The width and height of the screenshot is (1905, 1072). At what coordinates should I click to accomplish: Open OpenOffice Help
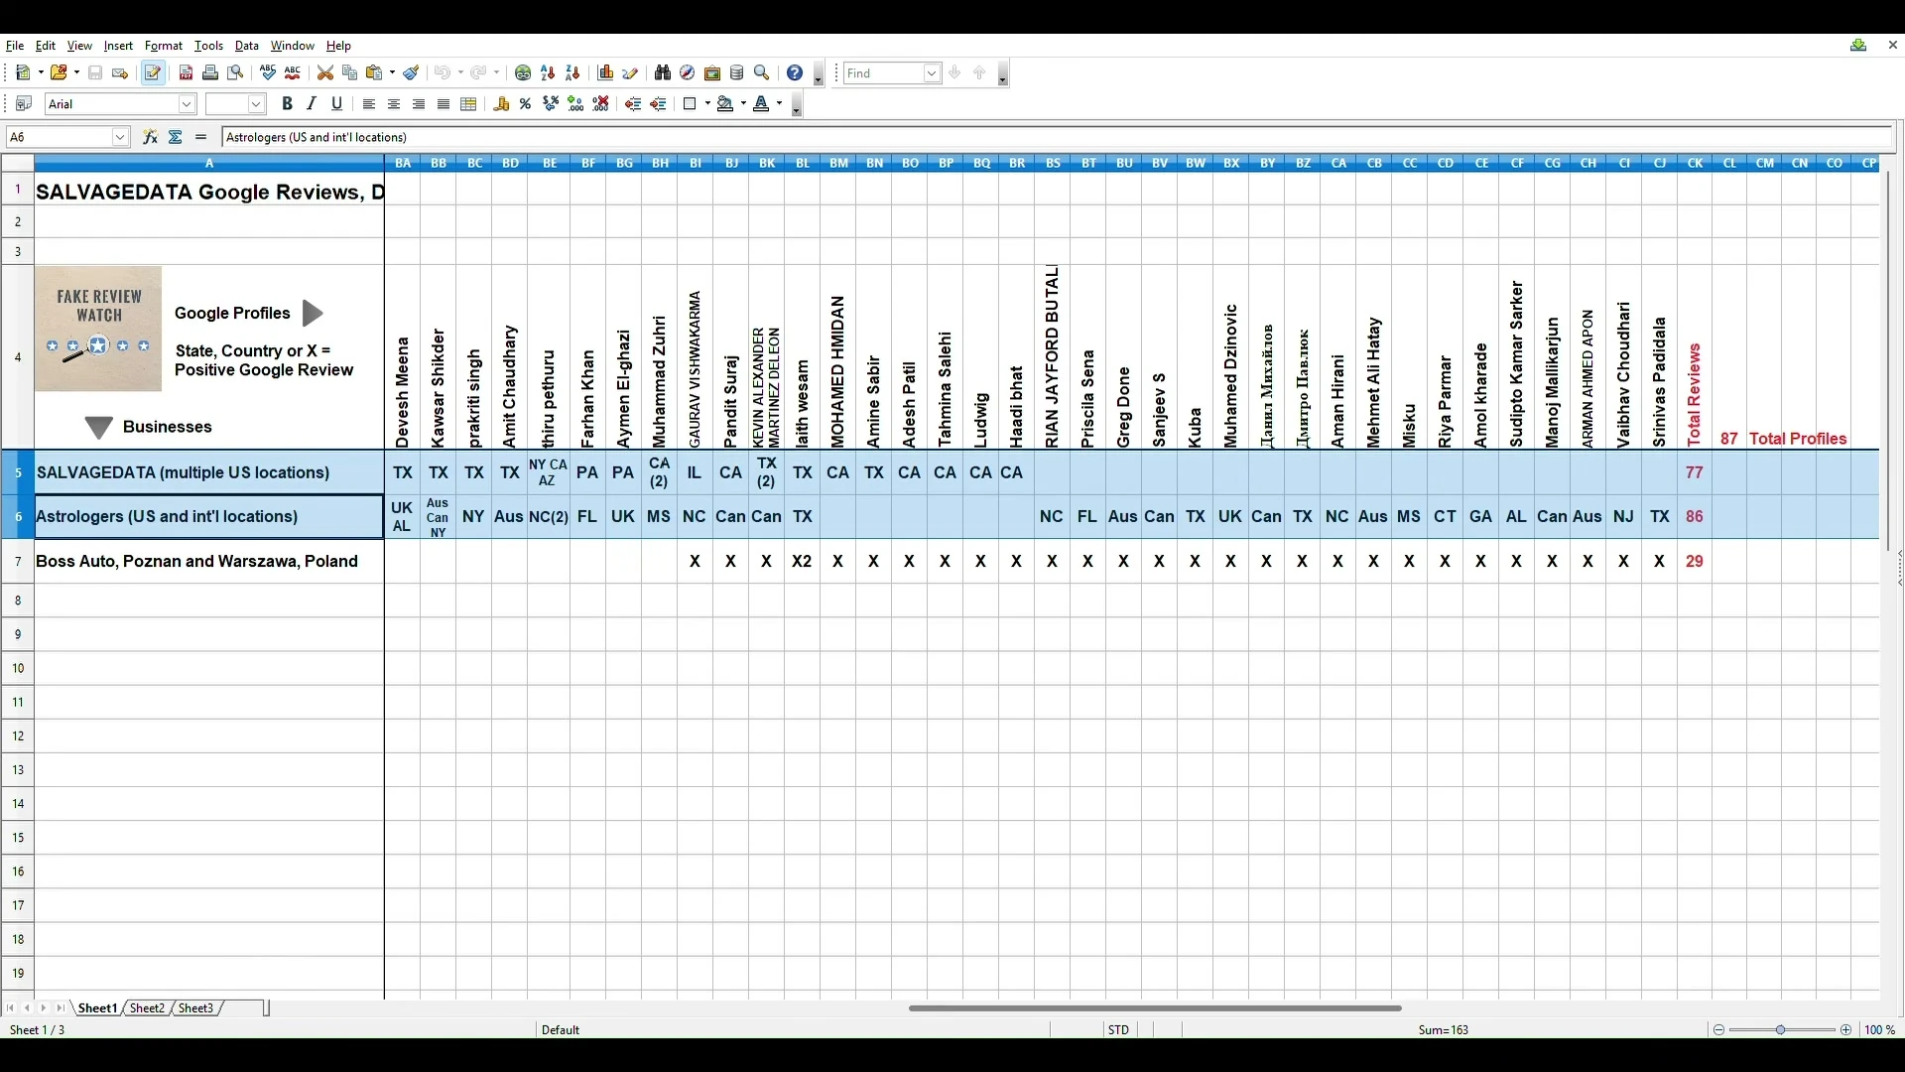tap(795, 73)
